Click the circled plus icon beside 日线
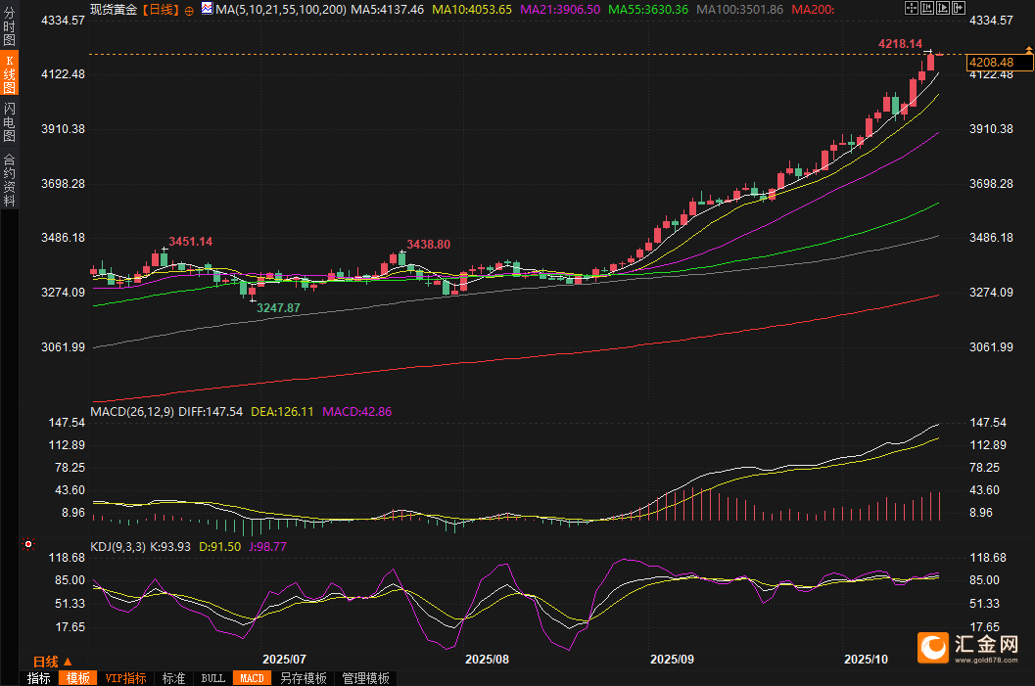The image size is (1035, 686). point(188,9)
